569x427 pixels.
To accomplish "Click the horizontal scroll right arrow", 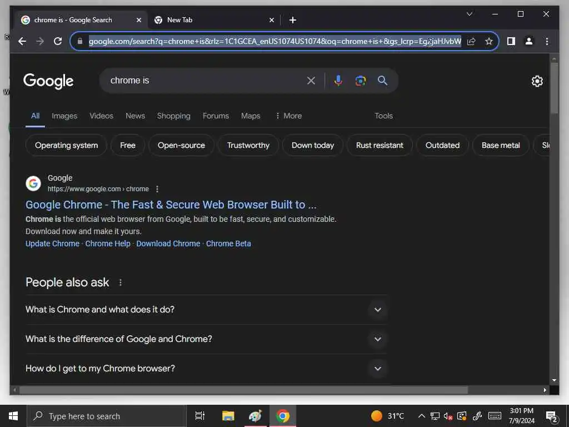I will pos(545,390).
